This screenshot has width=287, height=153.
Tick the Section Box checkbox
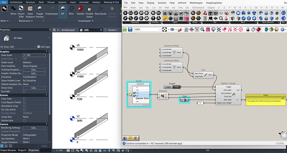tap(25, 121)
